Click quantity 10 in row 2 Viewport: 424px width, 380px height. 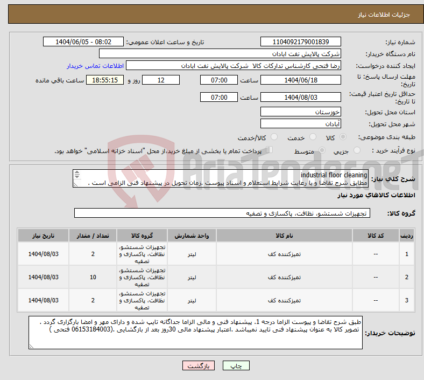[x=93, y=277]
